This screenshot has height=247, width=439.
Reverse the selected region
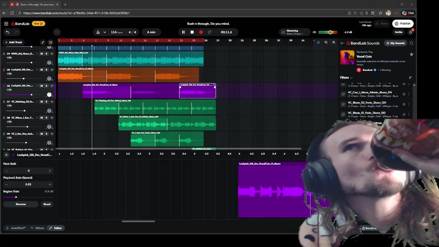21,204
